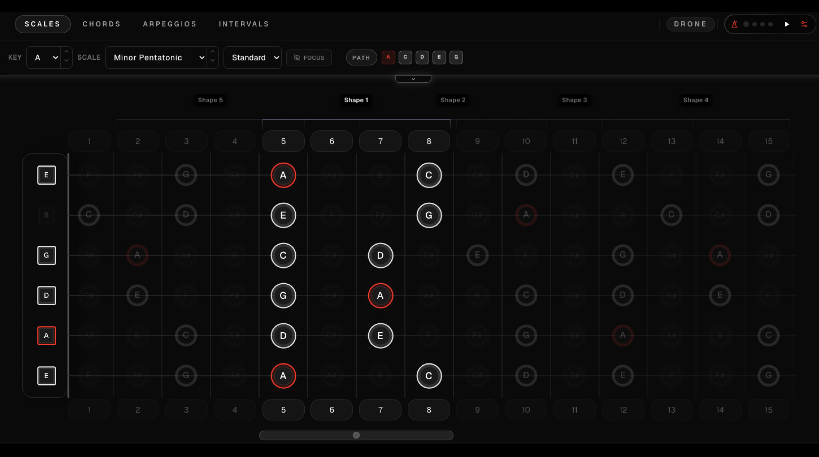The image size is (819, 457).
Task: Click the red root note A at fret 5
Action: [283, 175]
